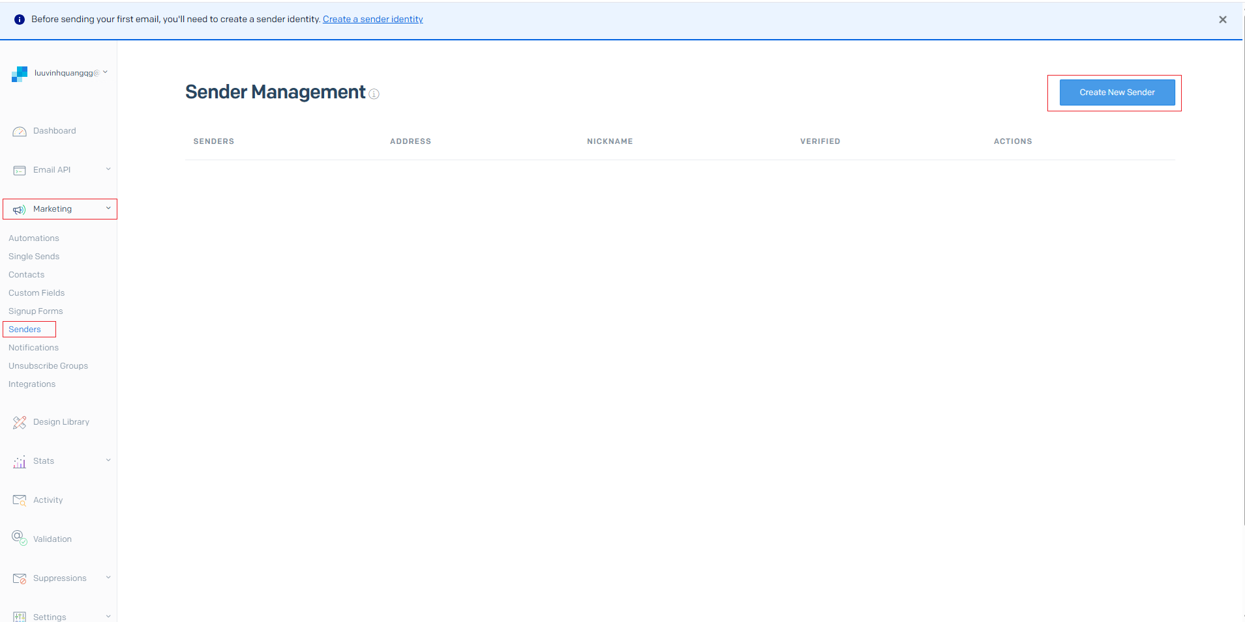Click the ACTIONS column header
1245x622 pixels.
pyautogui.click(x=1013, y=141)
